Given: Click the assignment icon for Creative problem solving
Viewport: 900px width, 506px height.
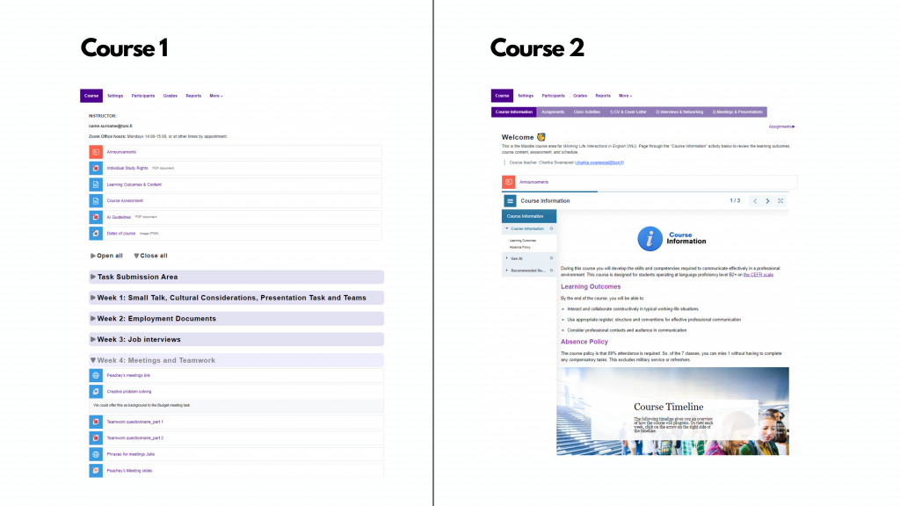Looking at the screenshot, I should pyautogui.click(x=96, y=391).
